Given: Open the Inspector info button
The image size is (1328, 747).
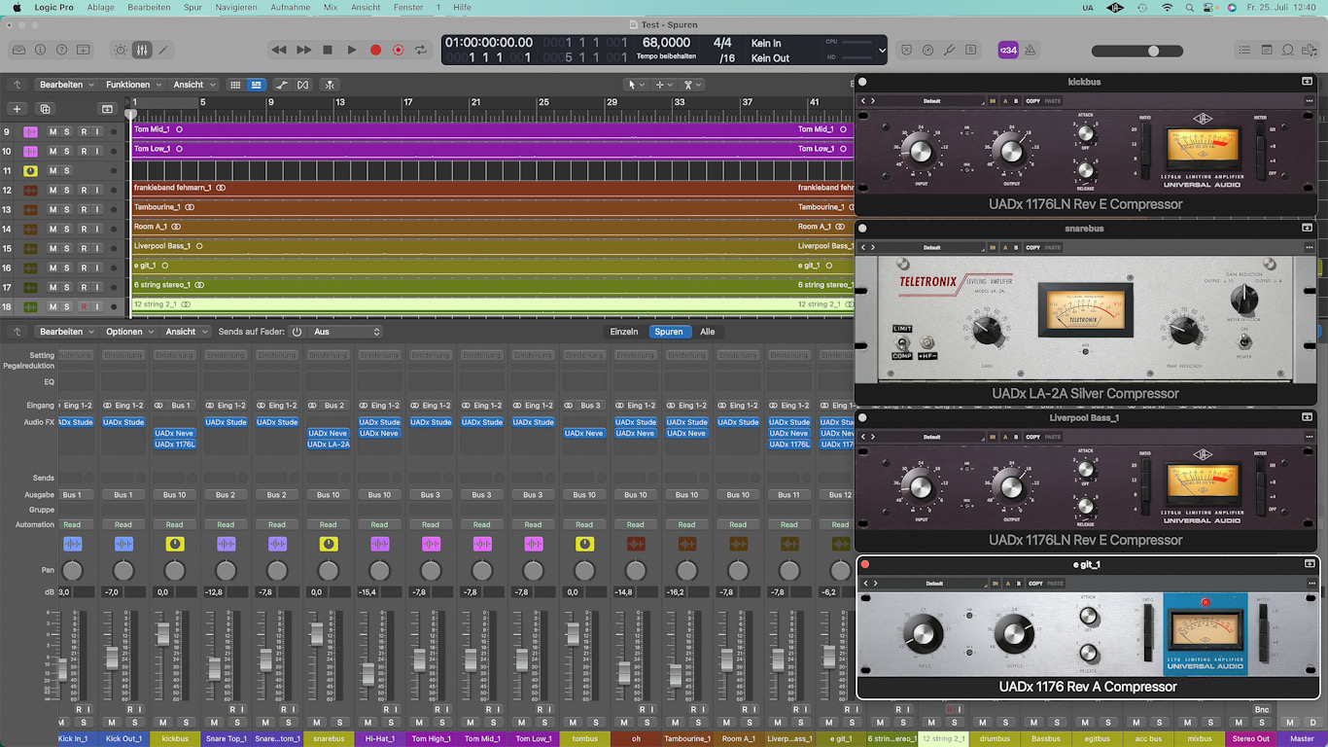Looking at the screenshot, I should pos(40,50).
